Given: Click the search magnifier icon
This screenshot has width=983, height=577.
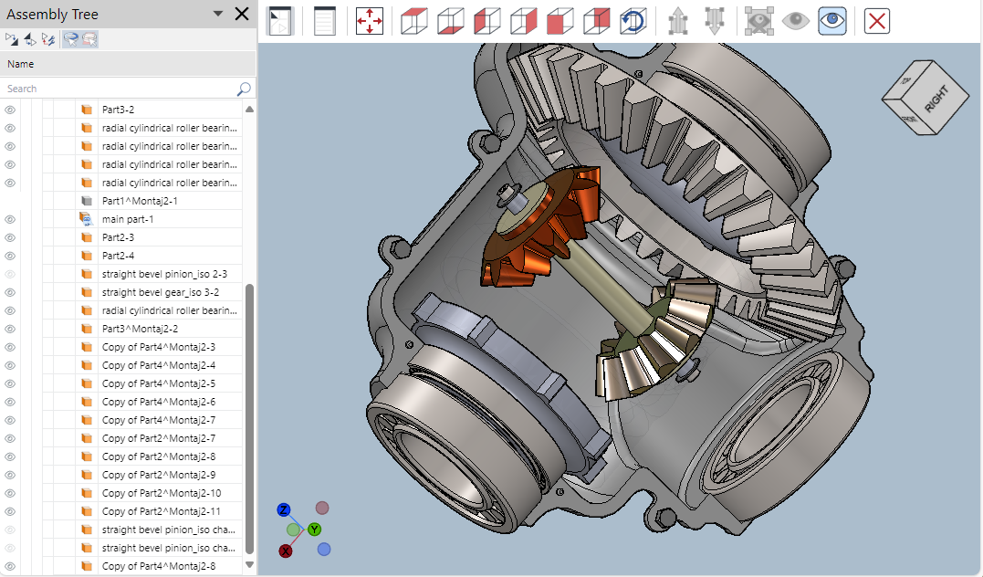Looking at the screenshot, I should pyautogui.click(x=243, y=89).
